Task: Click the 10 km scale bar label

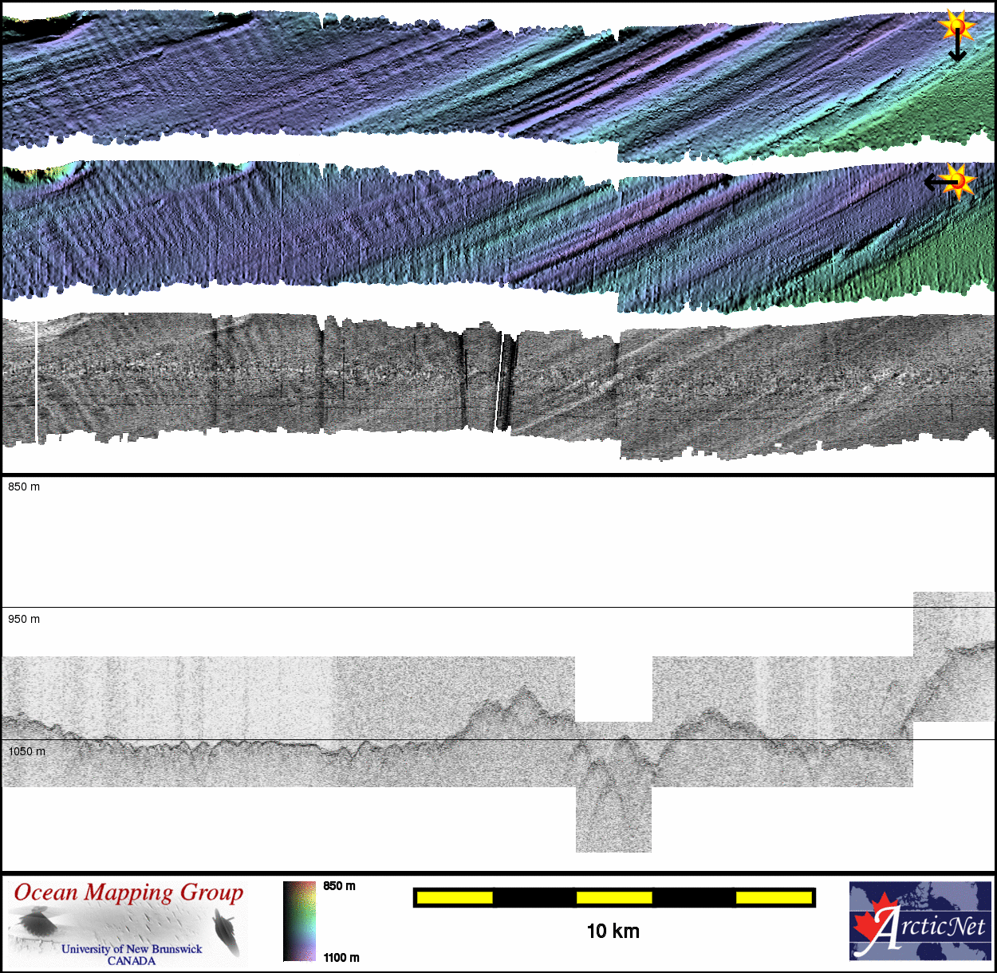Action: [x=613, y=931]
